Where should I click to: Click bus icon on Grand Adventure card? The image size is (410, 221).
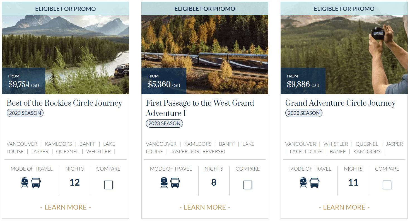pos(314,183)
